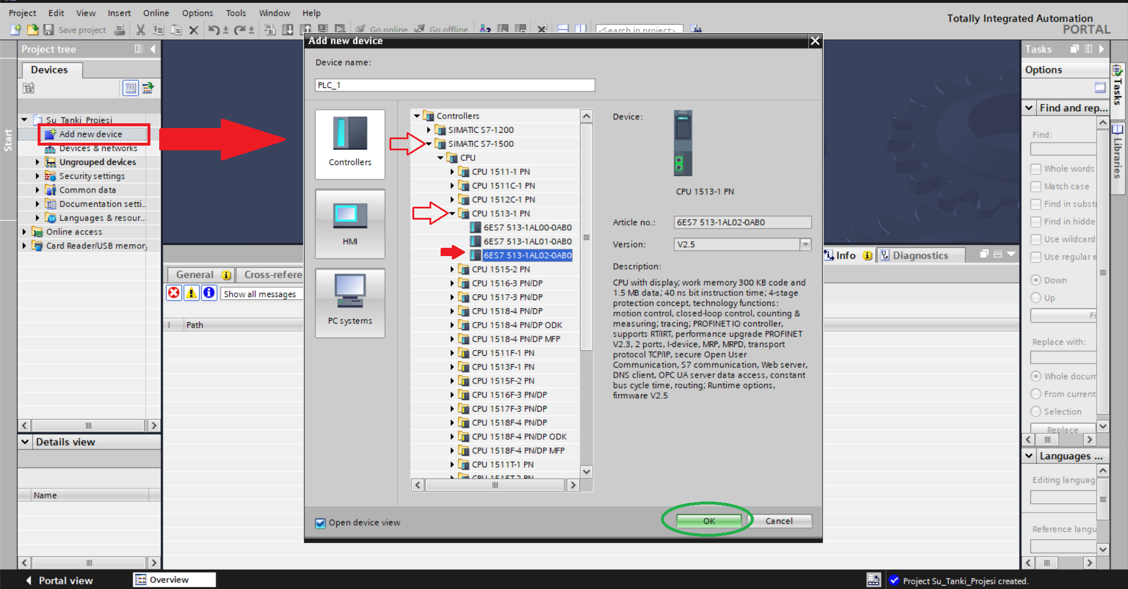The image size is (1128, 589).
Task: Click the Device name input field
Action: pyautogui.click(x=454, y=85)
